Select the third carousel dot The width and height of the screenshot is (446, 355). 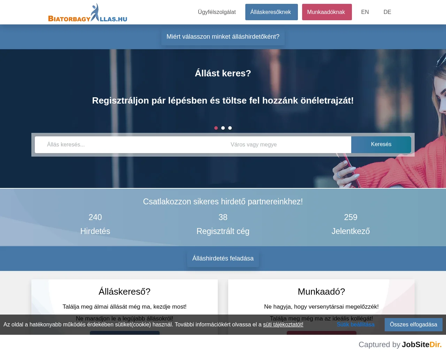point(230,128)
